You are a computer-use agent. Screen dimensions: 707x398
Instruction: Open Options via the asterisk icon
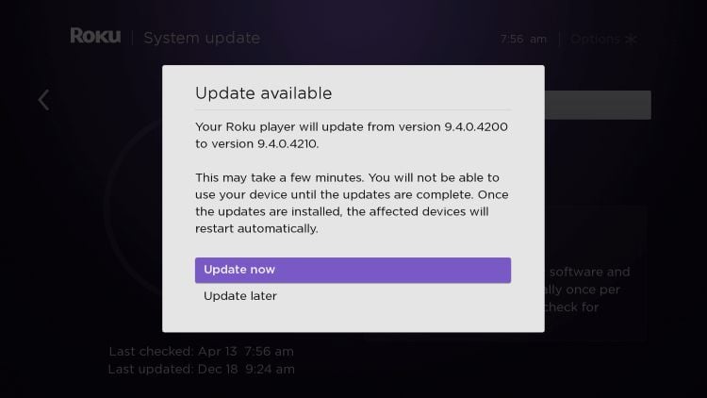[x=631, y=40]
